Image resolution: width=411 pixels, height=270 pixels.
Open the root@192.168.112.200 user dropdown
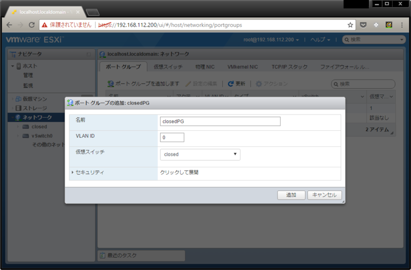coord(271,40)
